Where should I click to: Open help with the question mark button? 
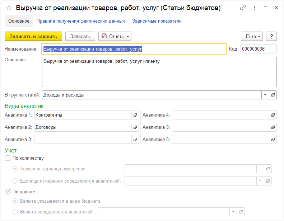coord(271,36)
